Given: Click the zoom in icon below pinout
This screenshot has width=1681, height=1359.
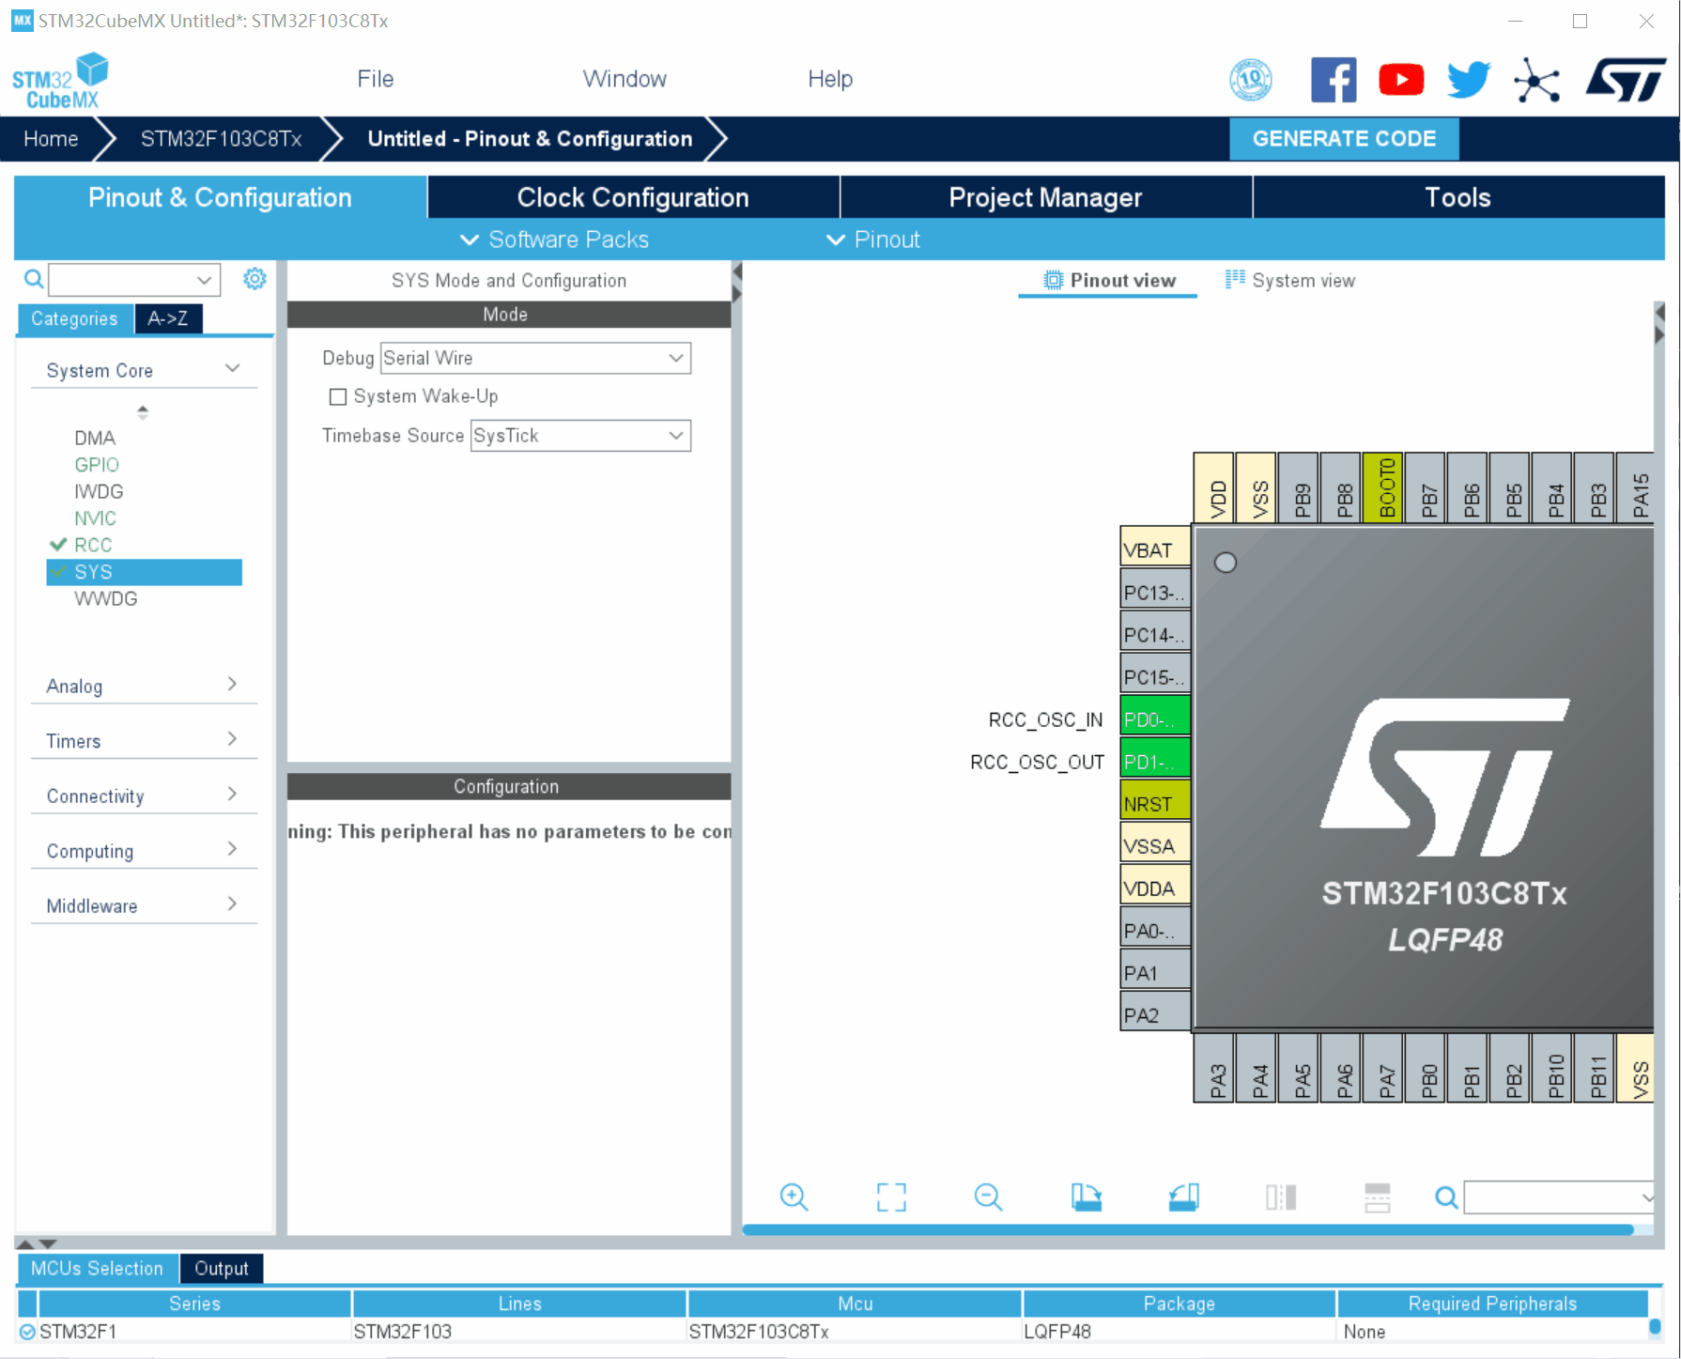Looking at the screenshot, I should click(794, 1197).
